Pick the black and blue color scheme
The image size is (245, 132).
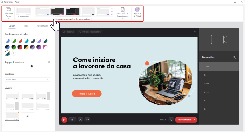[x=7, y=47]
